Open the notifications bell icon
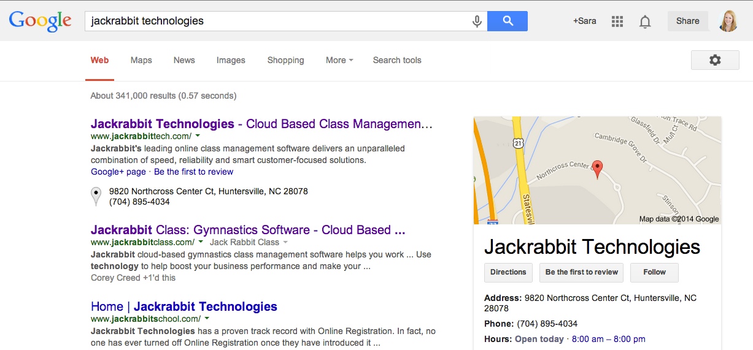This screenshot has height=350, width=753. click(645, 21)
